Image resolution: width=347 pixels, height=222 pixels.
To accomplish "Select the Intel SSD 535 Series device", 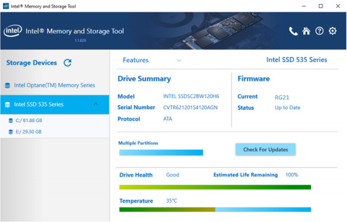I will point(55,105).
